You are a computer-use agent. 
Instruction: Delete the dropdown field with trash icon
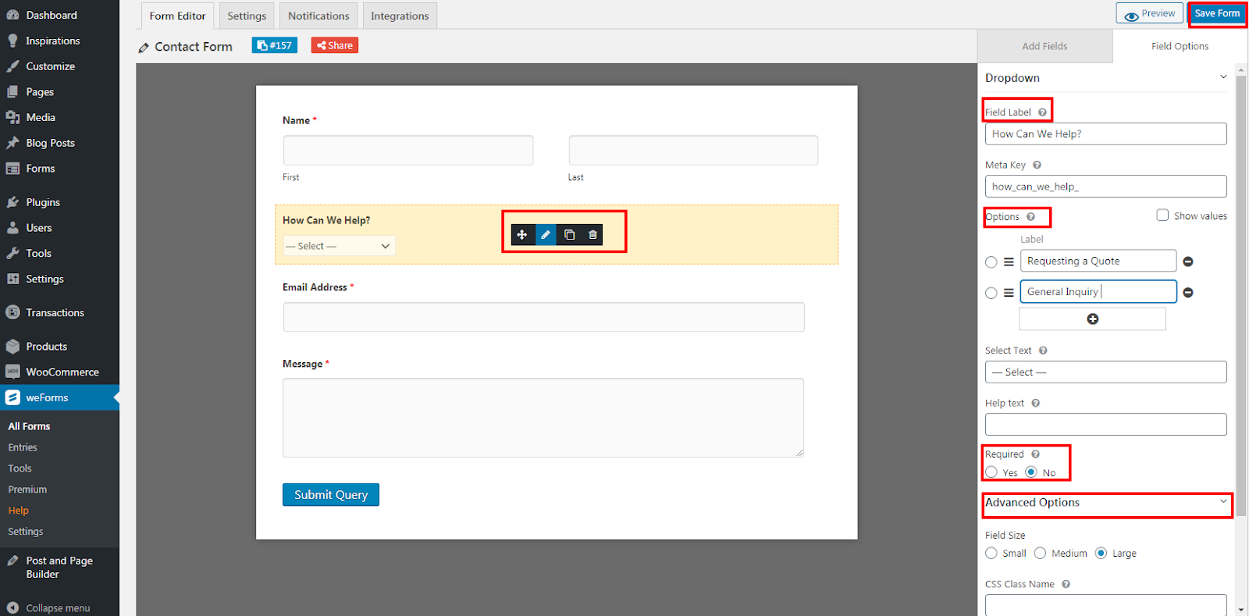pos(592,234)
